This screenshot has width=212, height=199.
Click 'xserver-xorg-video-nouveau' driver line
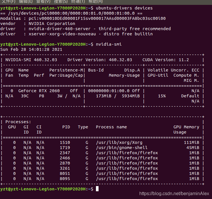[x=62, y=34]
